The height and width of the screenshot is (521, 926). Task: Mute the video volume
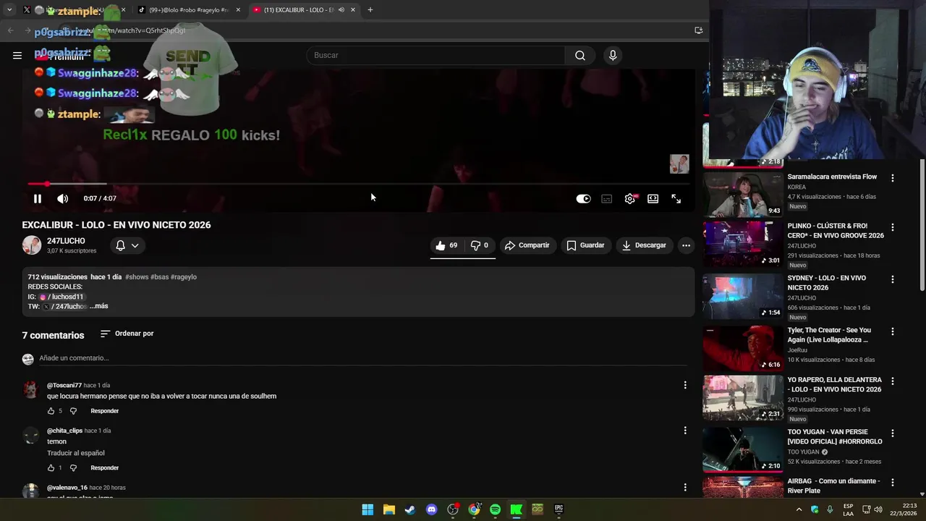coord(63,198)
